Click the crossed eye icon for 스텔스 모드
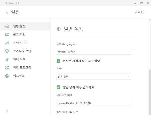 pos(7,43)
